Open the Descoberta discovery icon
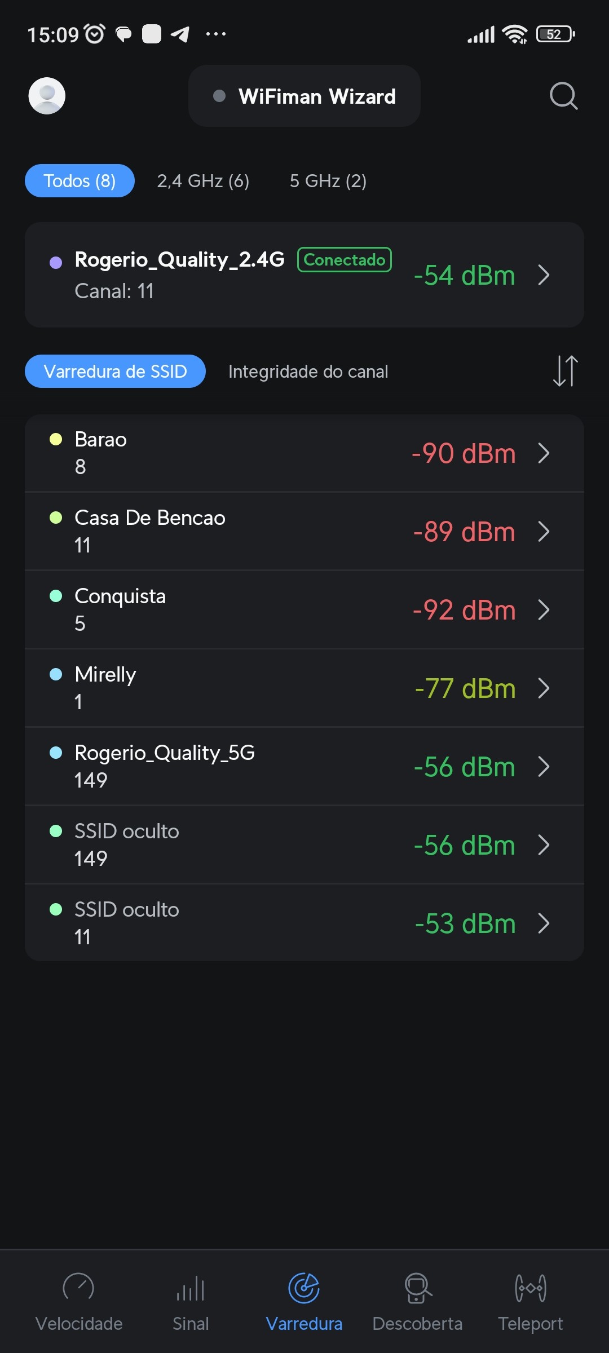The width and height of the screenshot is (609, 1353). click(417, 1288)
